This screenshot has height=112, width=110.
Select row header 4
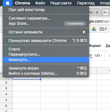point(6,94)
